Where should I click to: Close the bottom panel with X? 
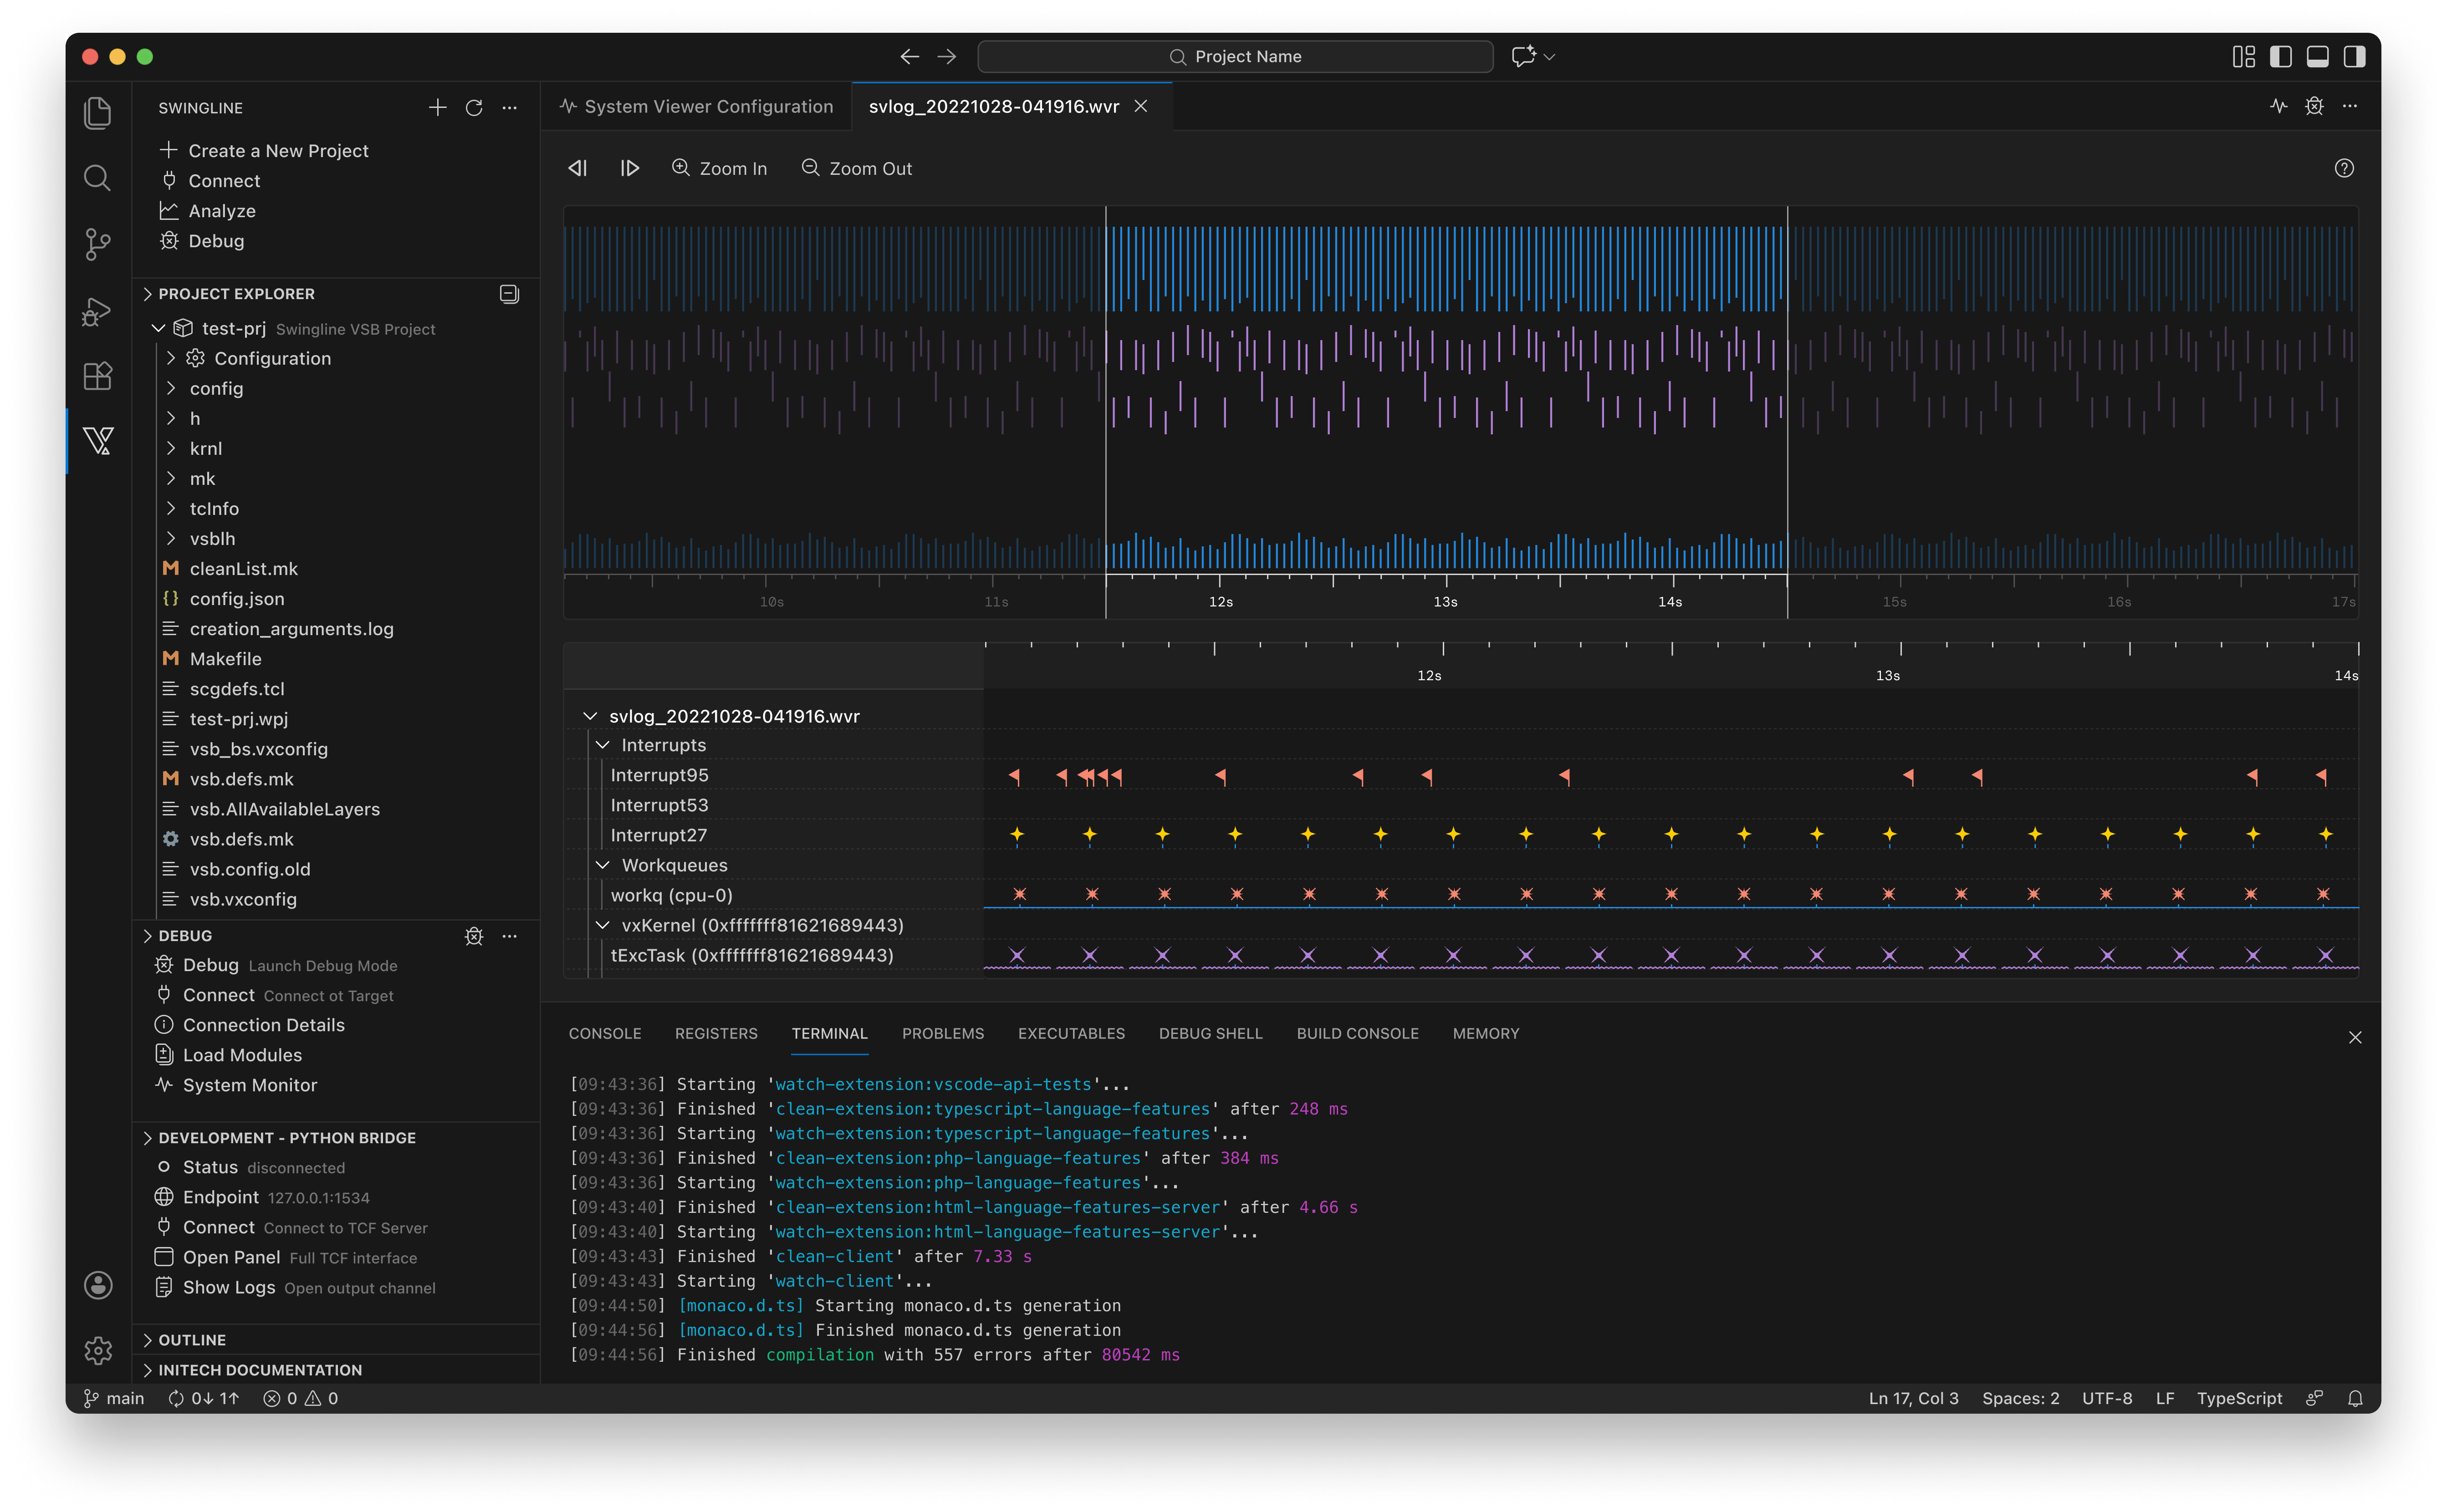[x=2355, y=1038]
